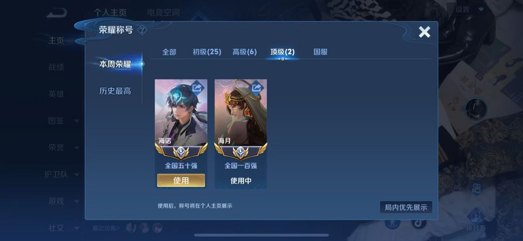
Task: Open the TikTok icon at bottom right
Action: coord(419,223)
